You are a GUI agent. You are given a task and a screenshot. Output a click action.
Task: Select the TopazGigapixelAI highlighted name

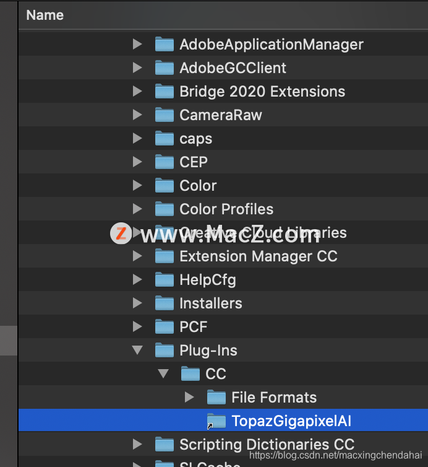[x=291, y=421]
